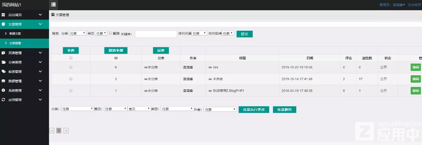Screen dimensions: 422x145
Task: Click the 数据管理 briefcase icon in sidebar
Action: tap(4, 81)
